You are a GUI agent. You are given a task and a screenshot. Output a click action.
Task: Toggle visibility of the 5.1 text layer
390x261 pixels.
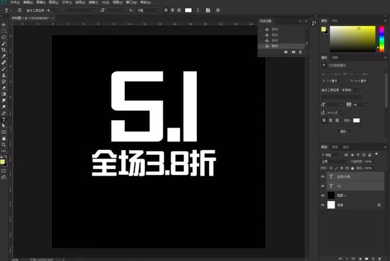(323, 185)
